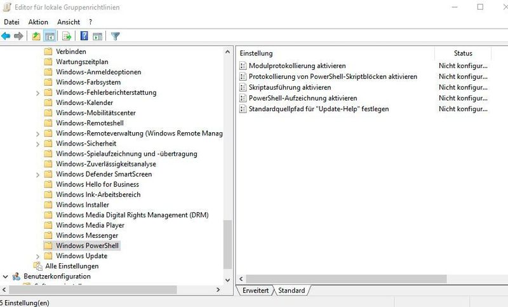
Task: Select Wartungszeitplan in tree
Action: click(82, 62)
